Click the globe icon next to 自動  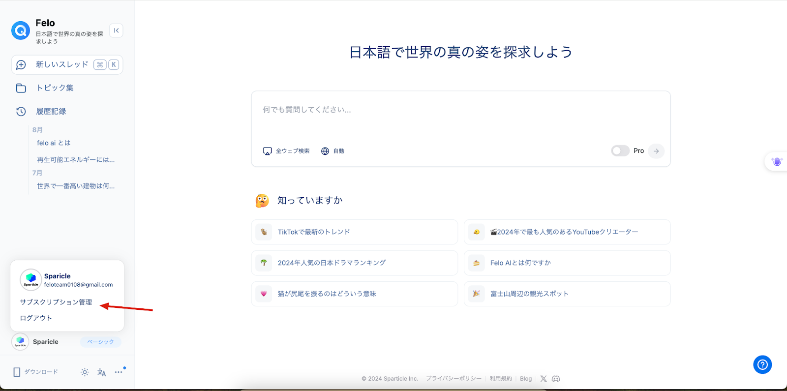pos(325,151)
